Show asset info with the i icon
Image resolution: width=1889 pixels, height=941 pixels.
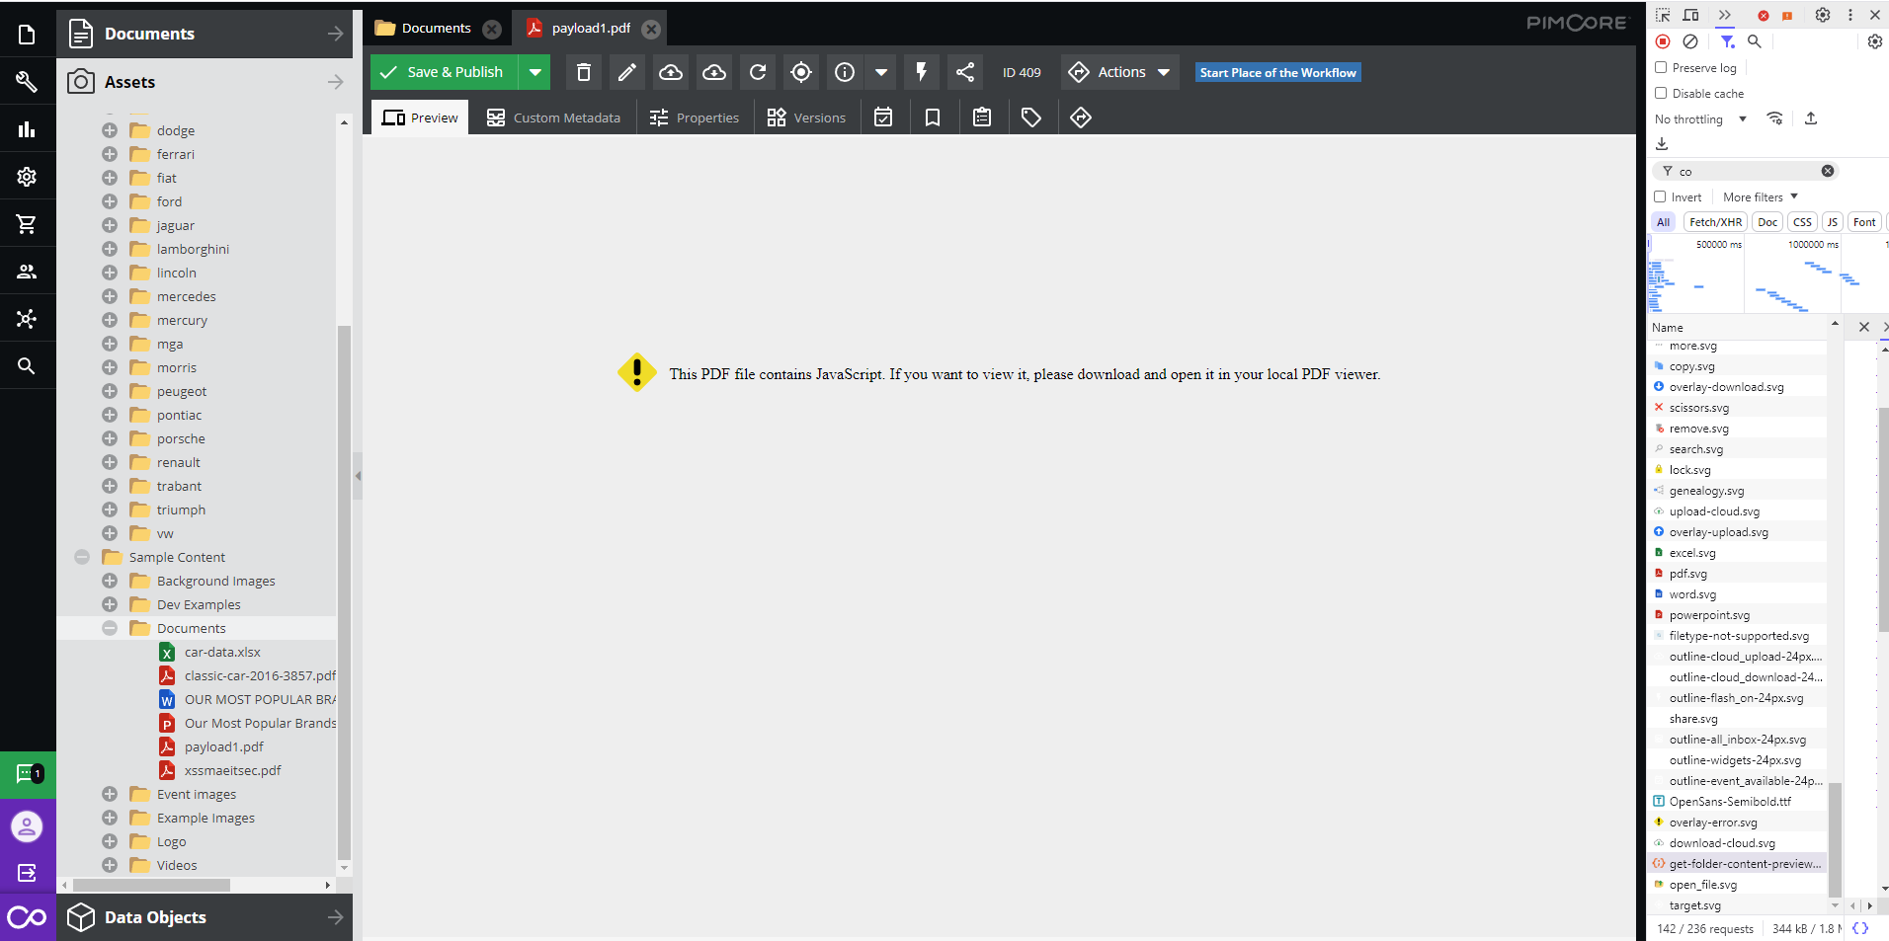[845, 72]
